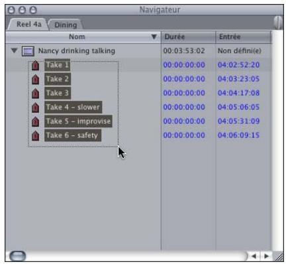
Task: Select the Take 1 marker name
Action: click(x=58, y=65)
